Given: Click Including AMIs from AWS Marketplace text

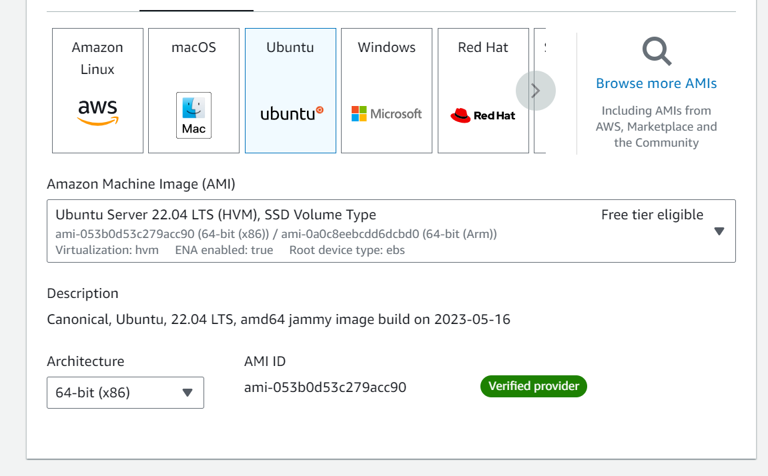Looking at the screenshot, I should coord(657,127).
